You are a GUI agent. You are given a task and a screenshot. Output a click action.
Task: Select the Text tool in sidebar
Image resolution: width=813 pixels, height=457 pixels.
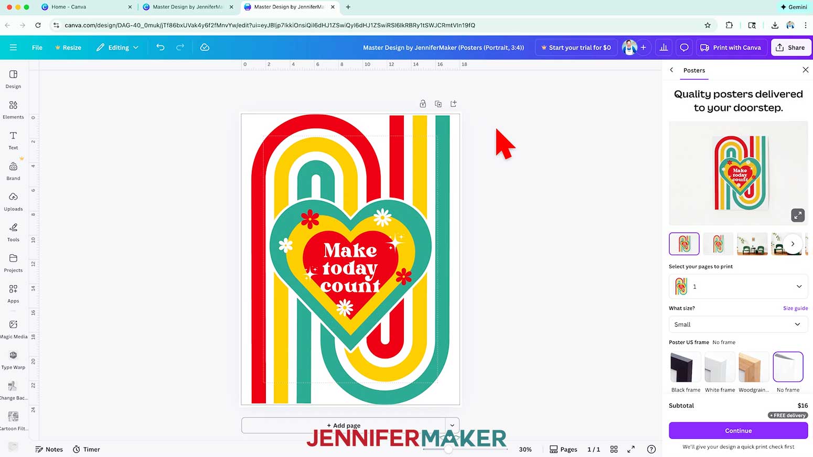click(x=13, y=140)
